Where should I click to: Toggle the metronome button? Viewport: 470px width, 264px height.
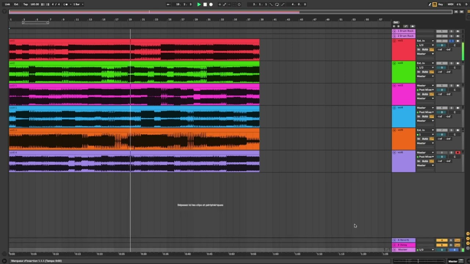click(x=66, y=4)
